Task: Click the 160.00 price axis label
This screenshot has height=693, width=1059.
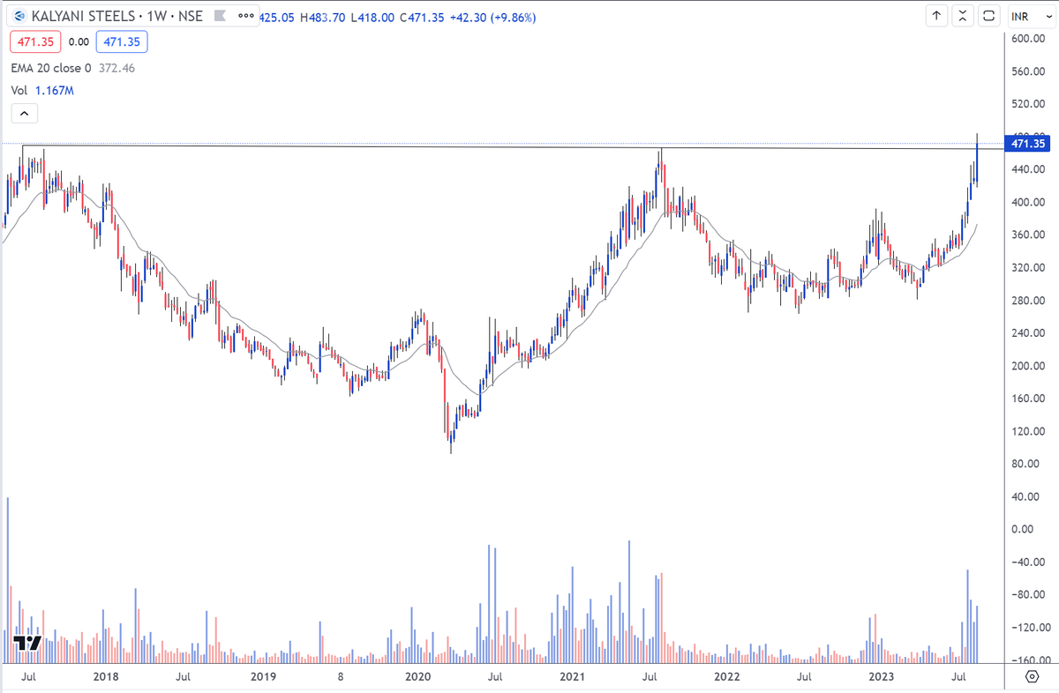Action: (1028, 399)
